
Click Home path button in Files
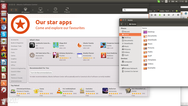[132, 24]
